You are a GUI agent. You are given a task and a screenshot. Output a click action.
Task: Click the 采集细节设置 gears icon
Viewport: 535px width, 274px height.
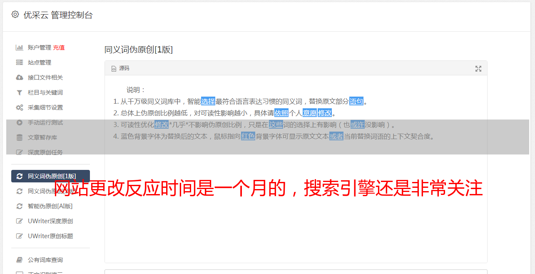click(19, 107)
